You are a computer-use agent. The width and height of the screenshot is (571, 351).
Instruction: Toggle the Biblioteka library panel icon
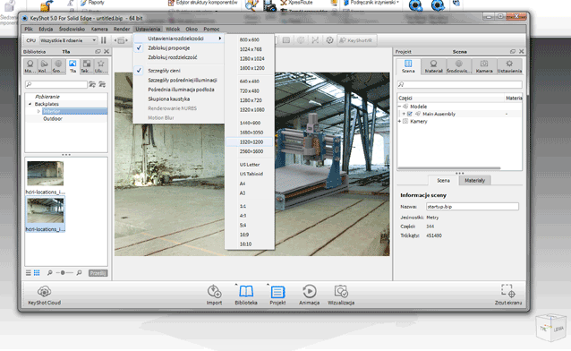246,291
